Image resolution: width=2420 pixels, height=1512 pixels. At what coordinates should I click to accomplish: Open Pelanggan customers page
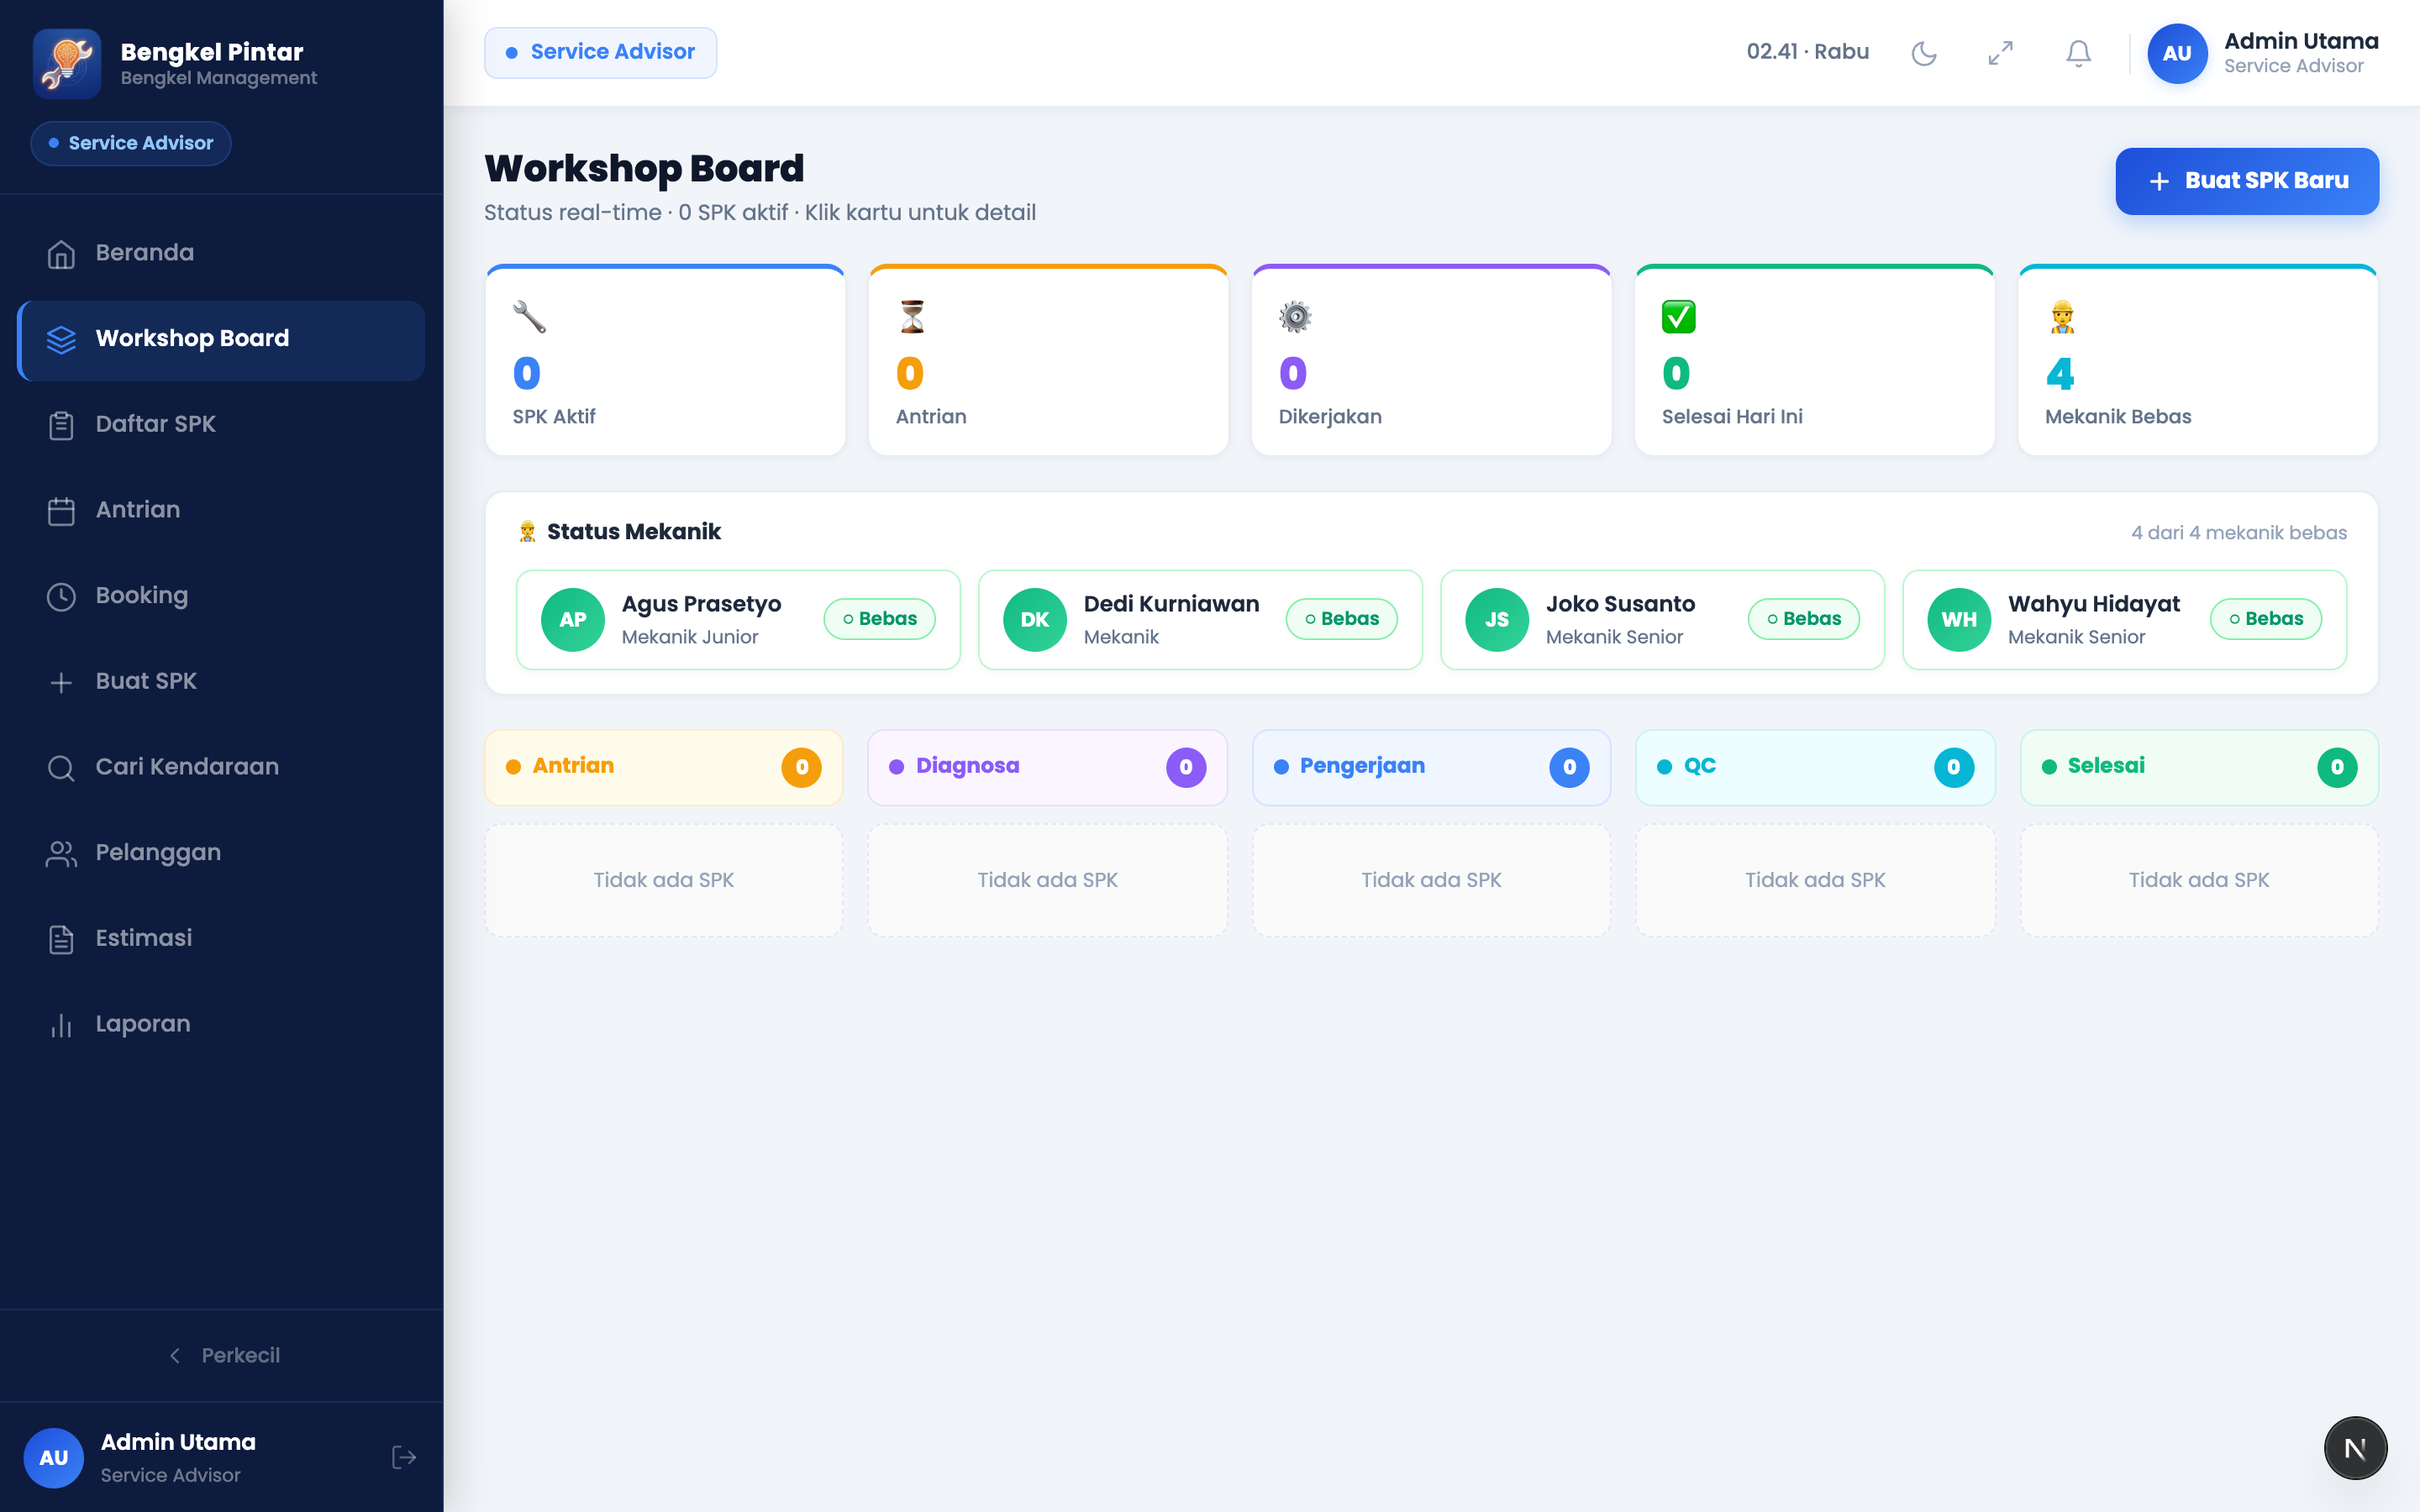click(x=221, y=853)
